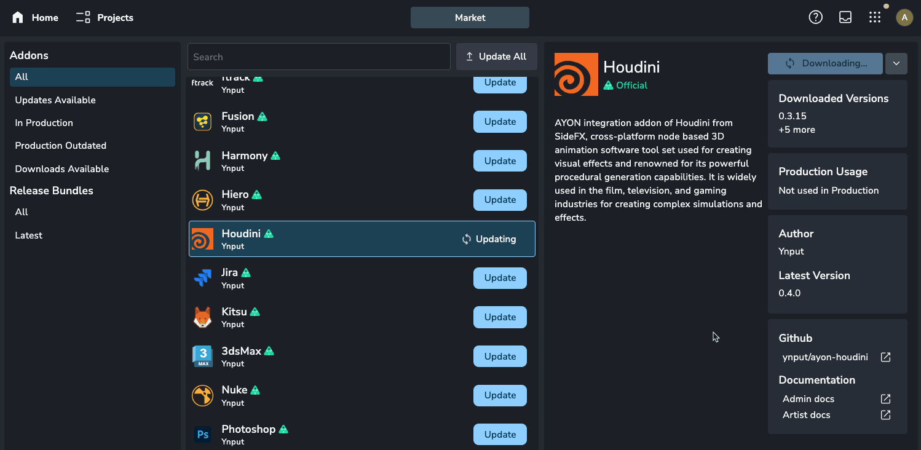Screen dimensions: 921x450
Task: Expand the download version dropdown arrow
Action: [896, 63]
